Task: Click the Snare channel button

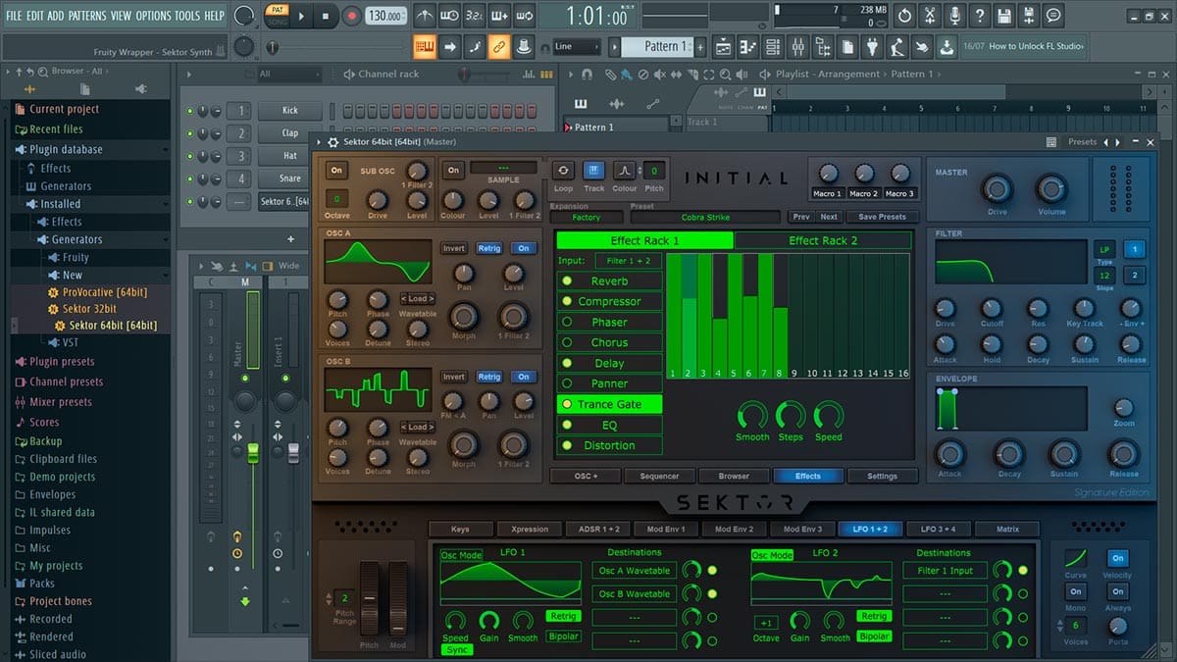Action: 290,178
